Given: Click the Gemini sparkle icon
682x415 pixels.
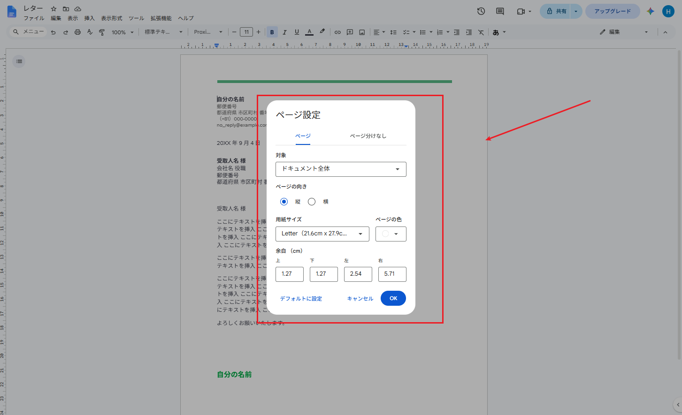Looking at the screenshot, I should pos(650,11).
